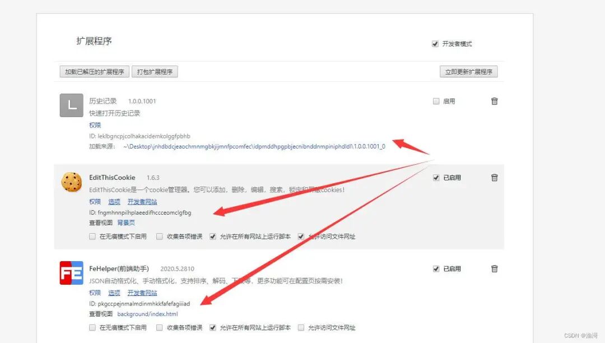Toggle the 开发者模式 checkbox
The height and width of the screenshot is (343, 605).
click(x=435, y=44)
